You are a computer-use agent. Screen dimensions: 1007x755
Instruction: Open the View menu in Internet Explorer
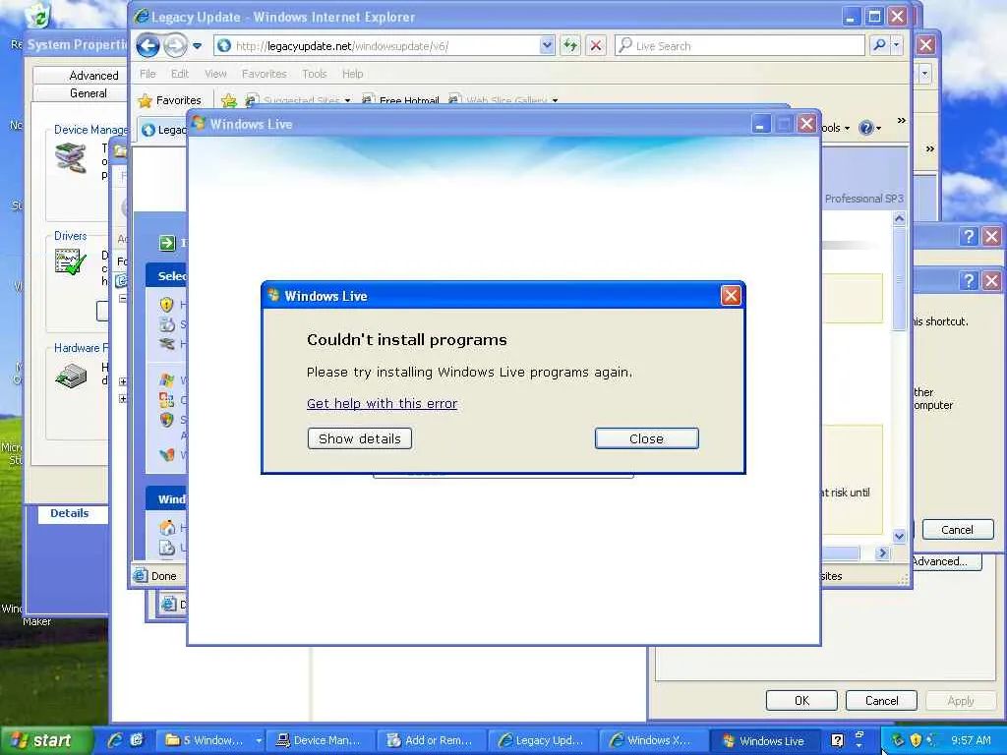point(215,74)
